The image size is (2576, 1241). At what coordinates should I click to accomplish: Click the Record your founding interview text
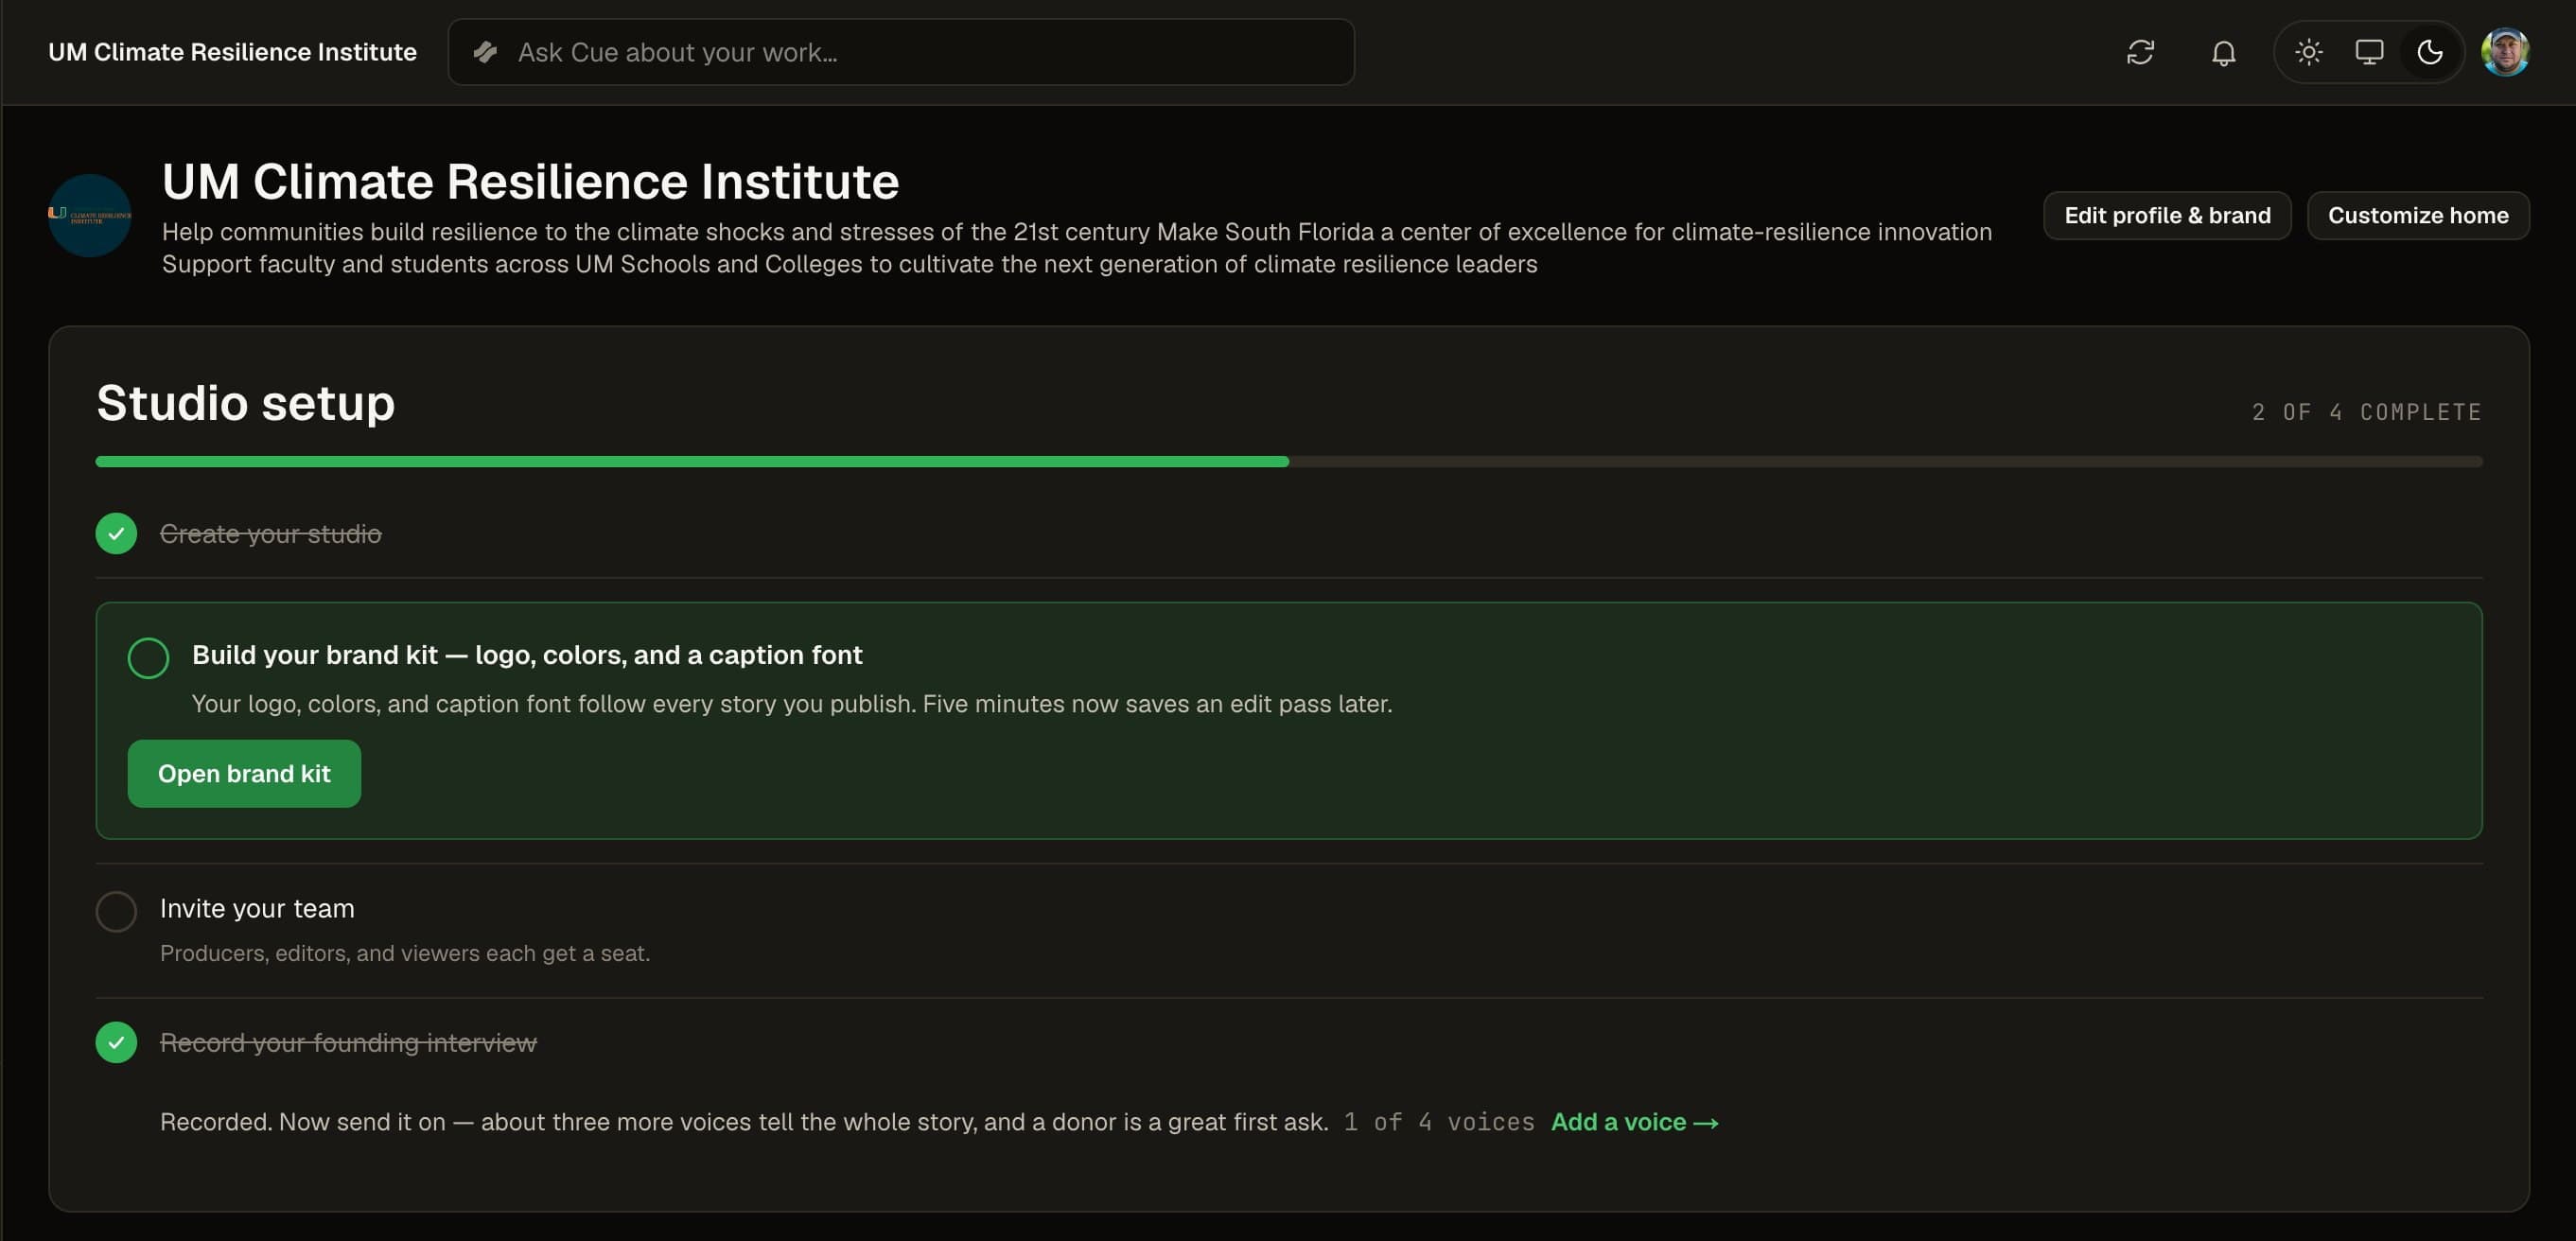click(x=348, y=1043)
